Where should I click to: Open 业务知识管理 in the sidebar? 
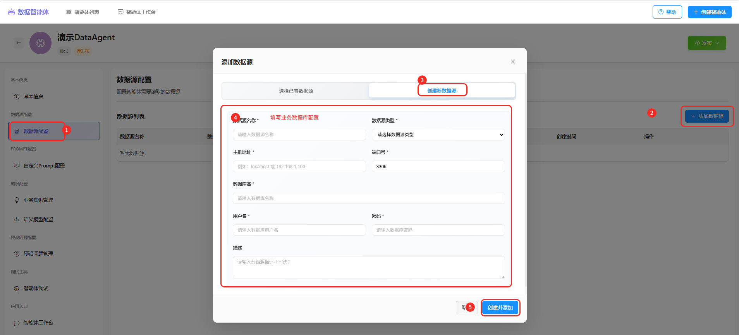coord(54,200)
